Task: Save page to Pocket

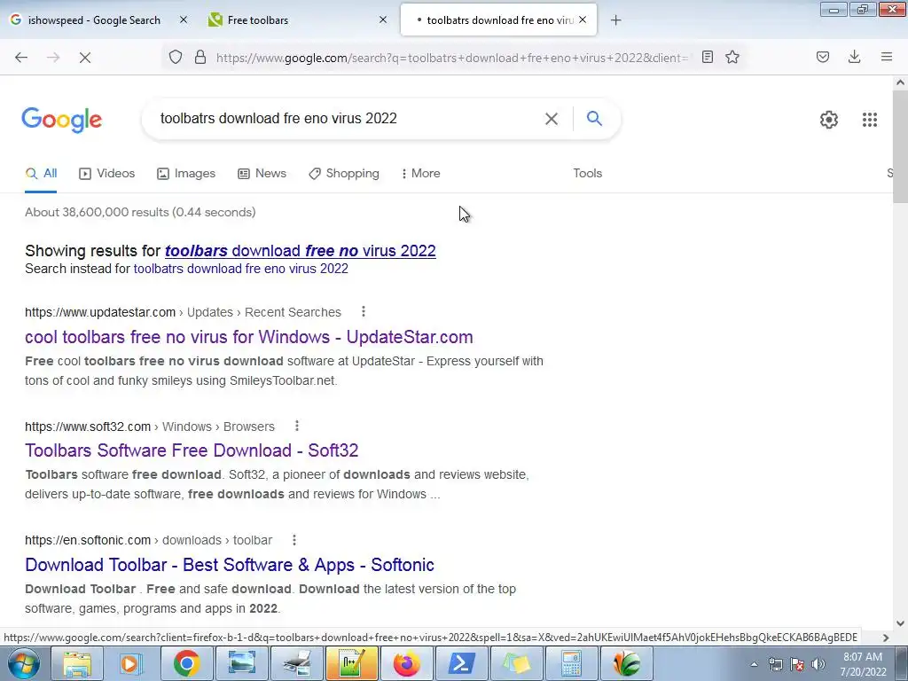Action: coord(823,57)
